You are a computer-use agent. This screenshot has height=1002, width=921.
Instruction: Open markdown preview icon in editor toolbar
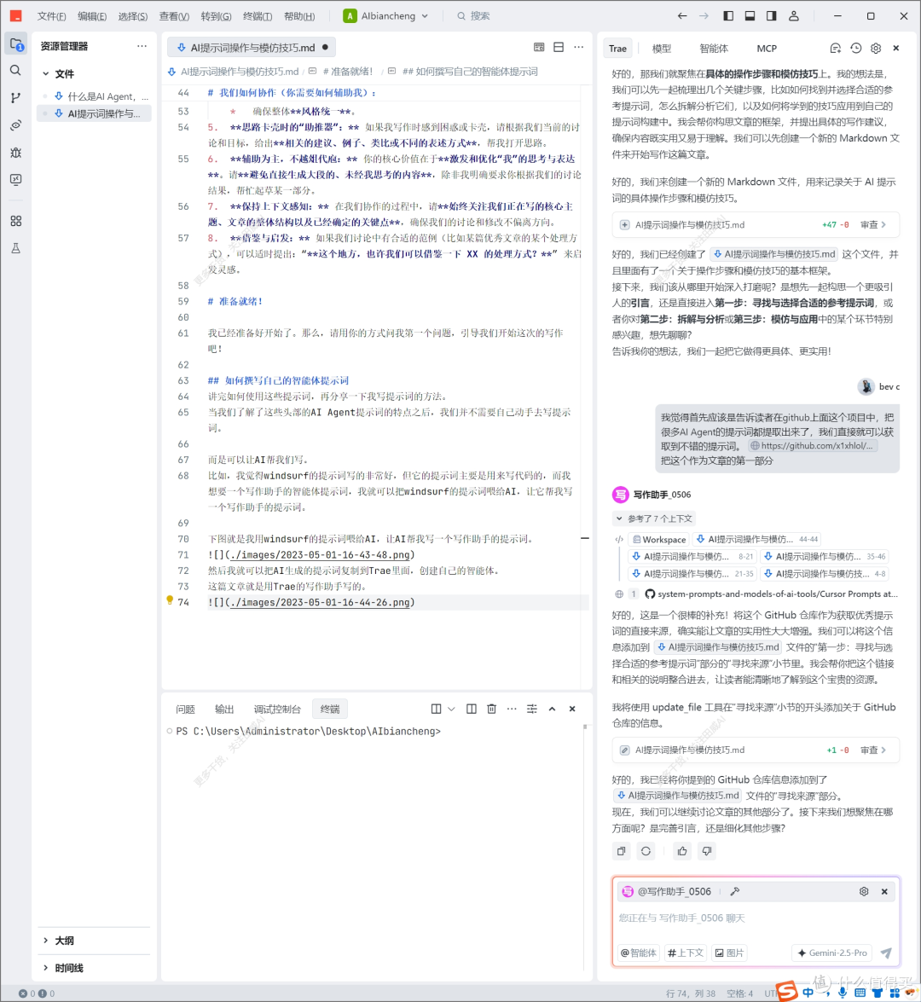pyautogui.click(x=539, y=47)
